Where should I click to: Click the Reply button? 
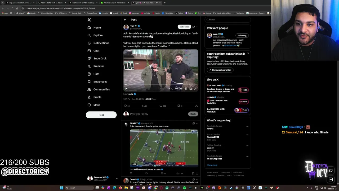[193, 114]
